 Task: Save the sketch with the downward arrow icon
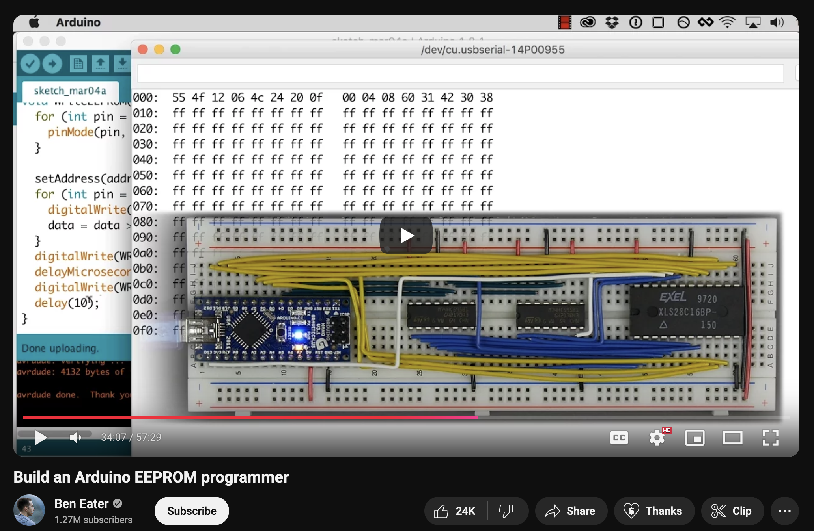[x=122, y=63]
